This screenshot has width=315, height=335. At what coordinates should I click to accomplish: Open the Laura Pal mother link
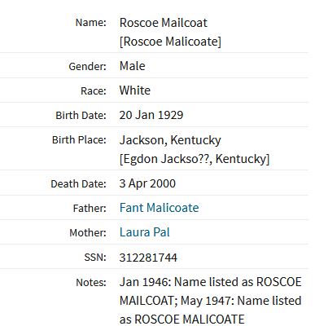(x=145, y=232)
